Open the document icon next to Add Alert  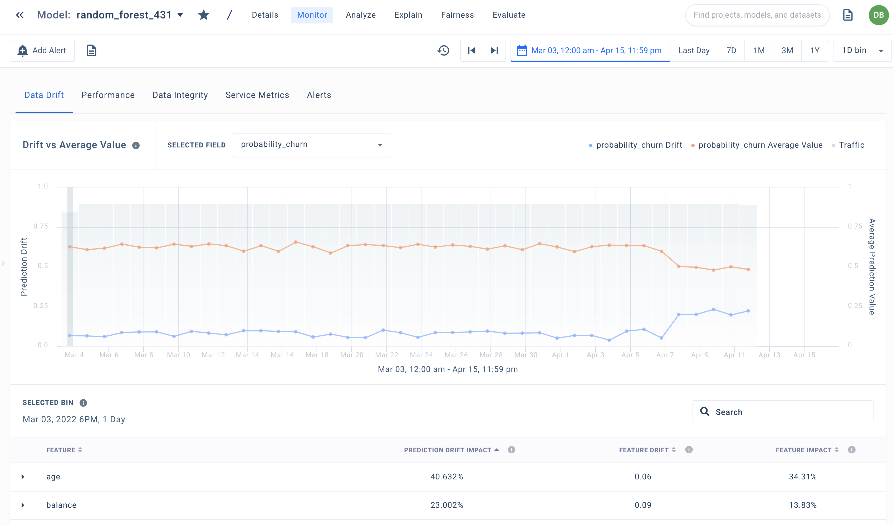[x=91, y=51]
